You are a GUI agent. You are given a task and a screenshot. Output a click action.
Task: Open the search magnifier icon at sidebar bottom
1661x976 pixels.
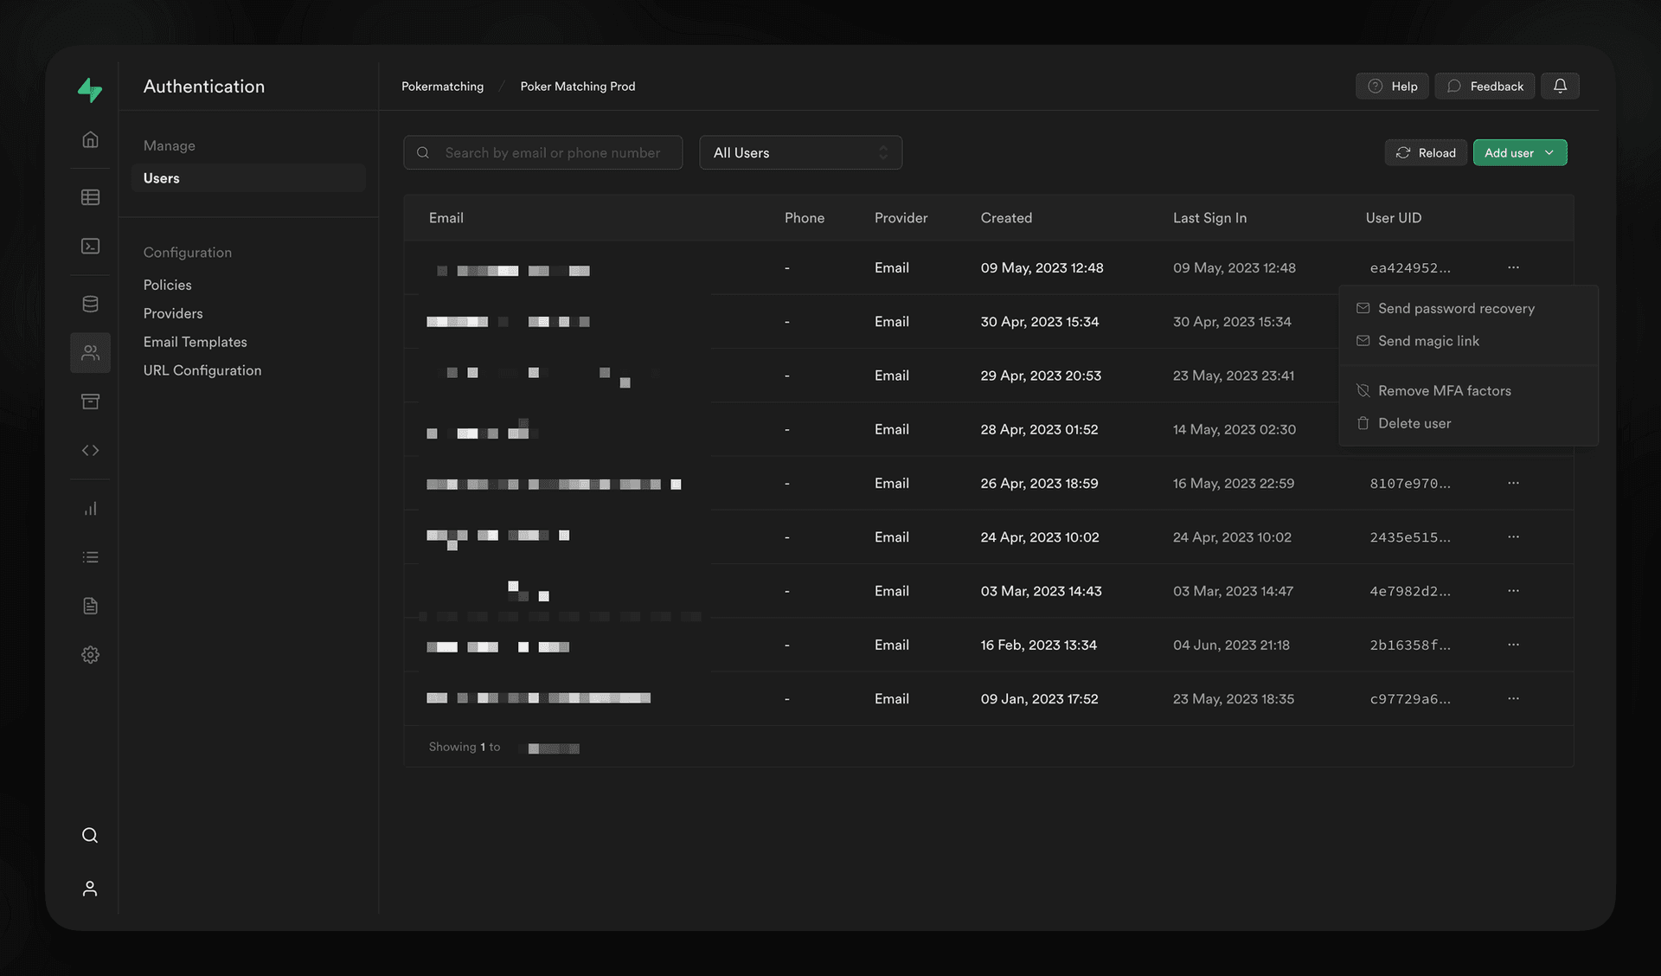[x=90, y=835]
